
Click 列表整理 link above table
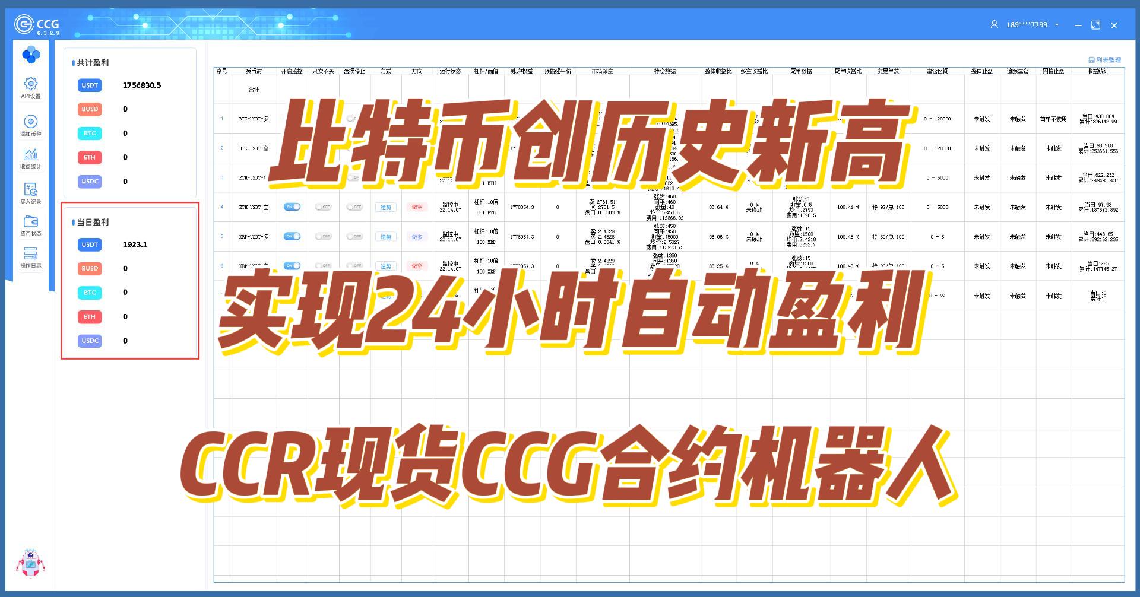(1104, 60)
